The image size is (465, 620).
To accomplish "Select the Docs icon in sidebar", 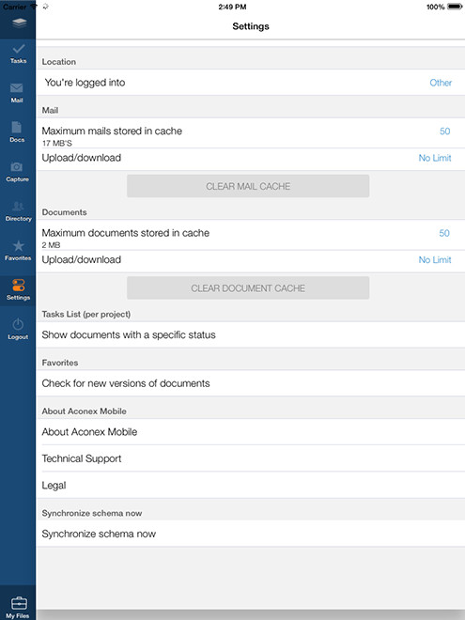I will tap(17, 128).
